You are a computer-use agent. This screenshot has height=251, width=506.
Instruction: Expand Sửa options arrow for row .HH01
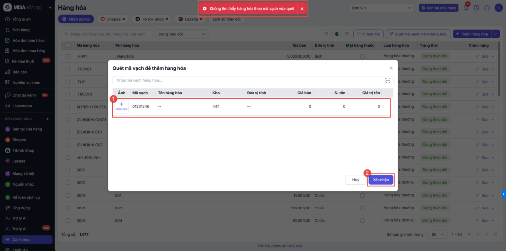pos(493,56)
